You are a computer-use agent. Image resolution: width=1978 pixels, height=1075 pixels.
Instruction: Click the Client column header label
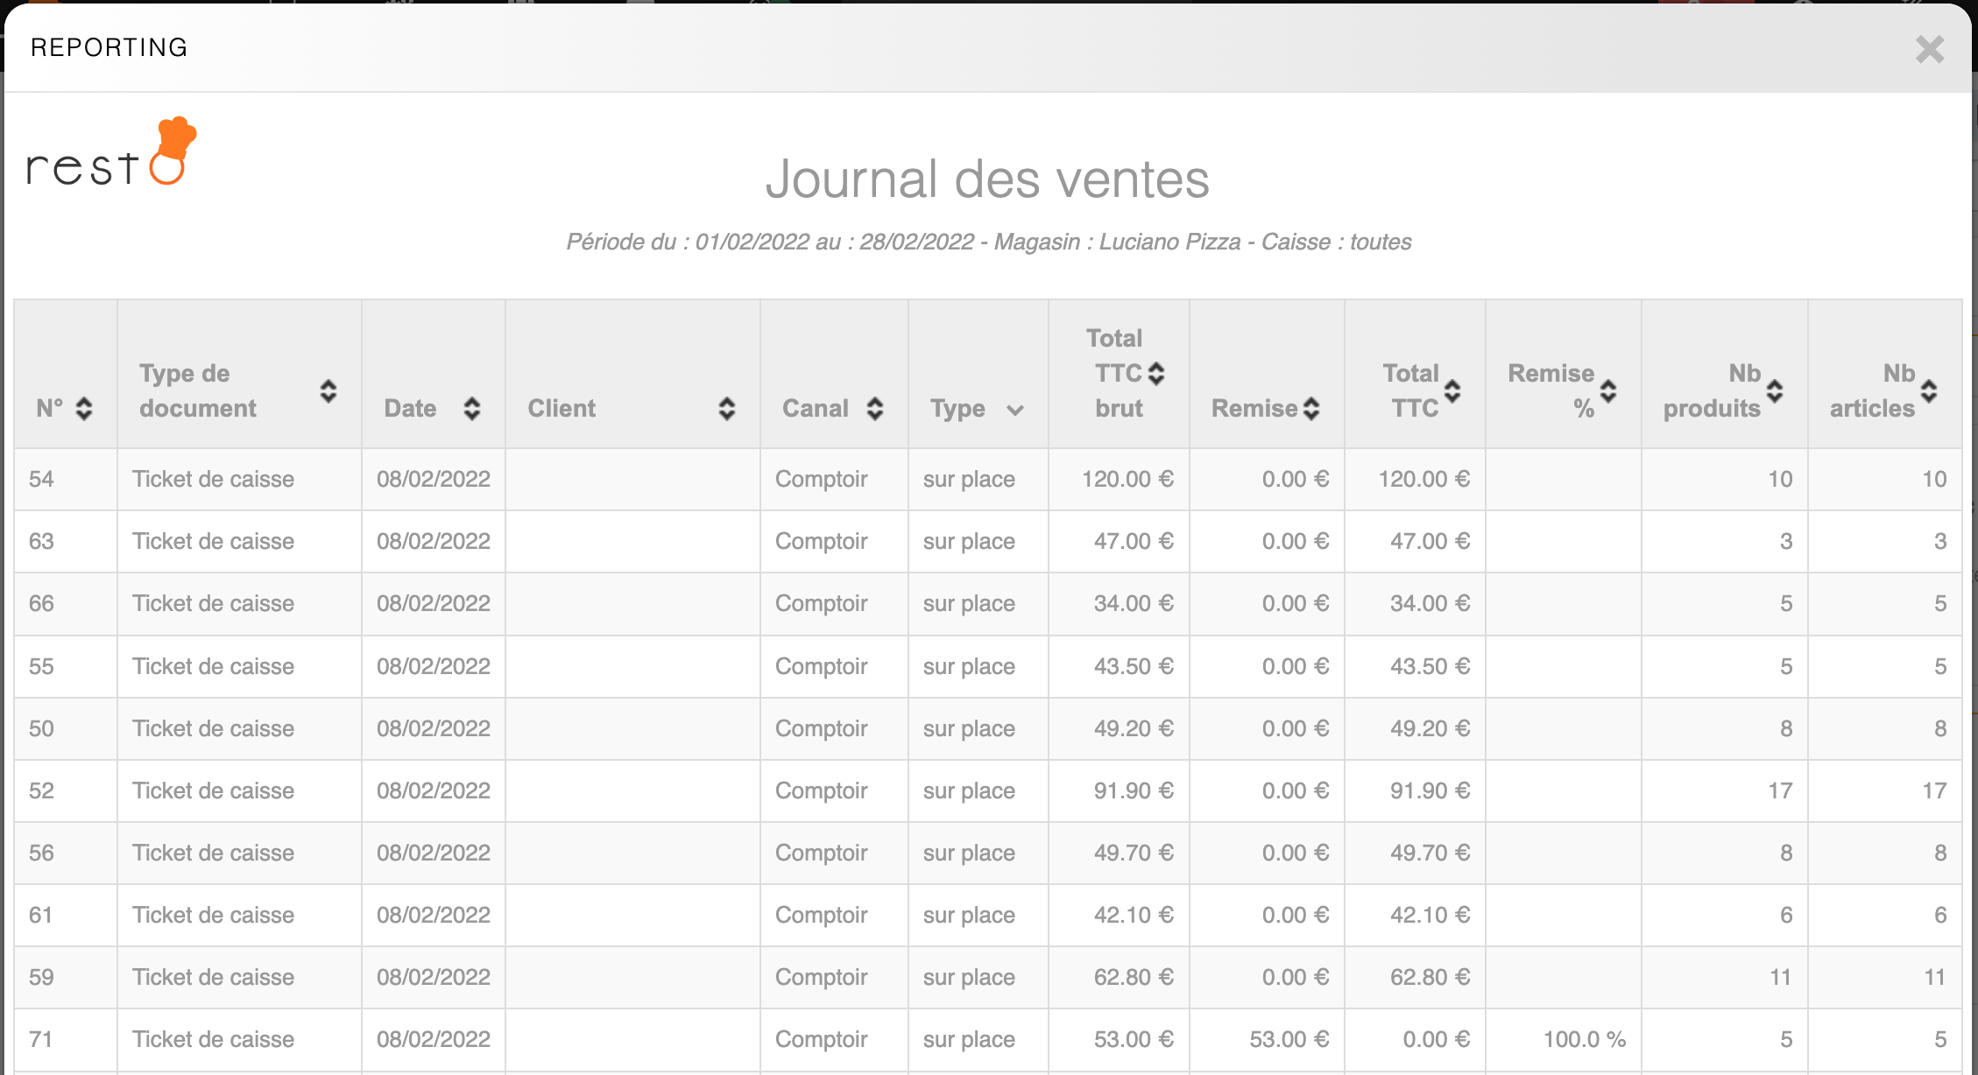[x=562, y=409]
